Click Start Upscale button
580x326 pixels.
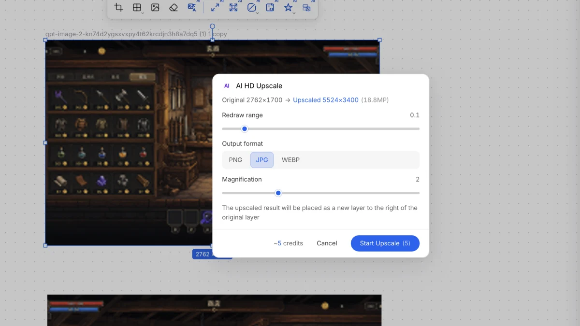tap(385, 243)
